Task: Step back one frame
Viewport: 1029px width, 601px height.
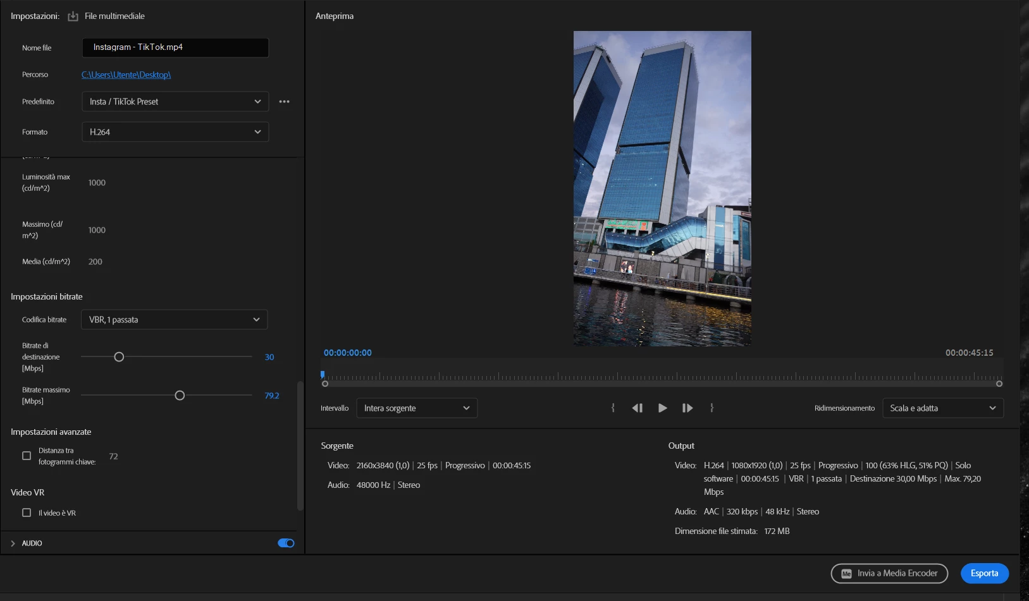Action: (x=637, y=408)
